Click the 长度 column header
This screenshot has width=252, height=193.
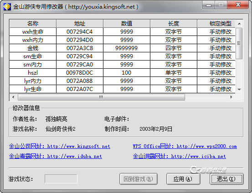tap(174, 24)
